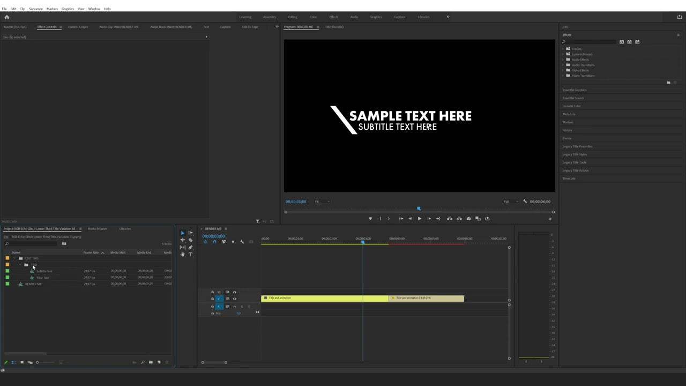Expand the Lumetri Presets folder
The height and width of the screenshot is (386, 686).
coord(563,54)
